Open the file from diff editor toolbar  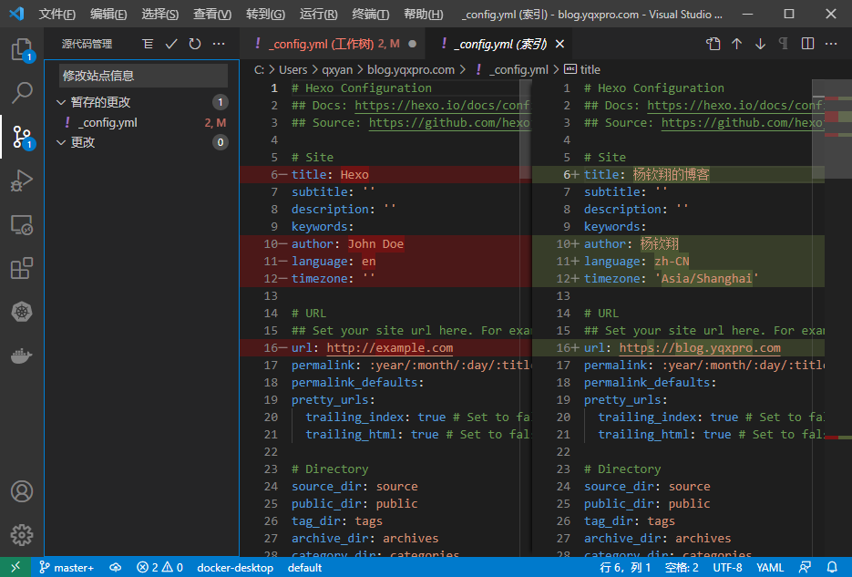(x=713, y=44)
